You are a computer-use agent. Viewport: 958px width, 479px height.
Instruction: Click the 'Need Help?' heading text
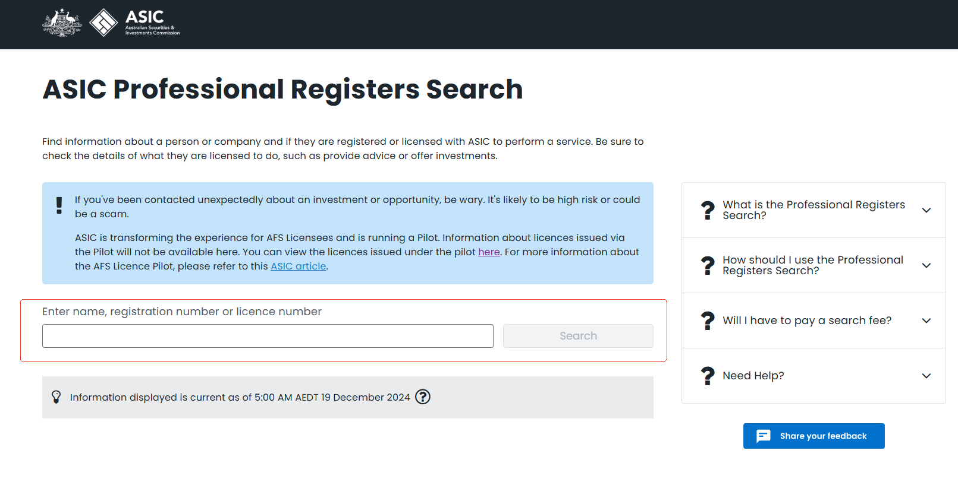(753, 376)
